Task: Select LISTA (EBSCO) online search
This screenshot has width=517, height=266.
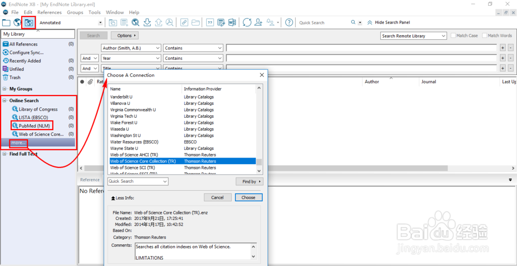Action: coord(33,118)
